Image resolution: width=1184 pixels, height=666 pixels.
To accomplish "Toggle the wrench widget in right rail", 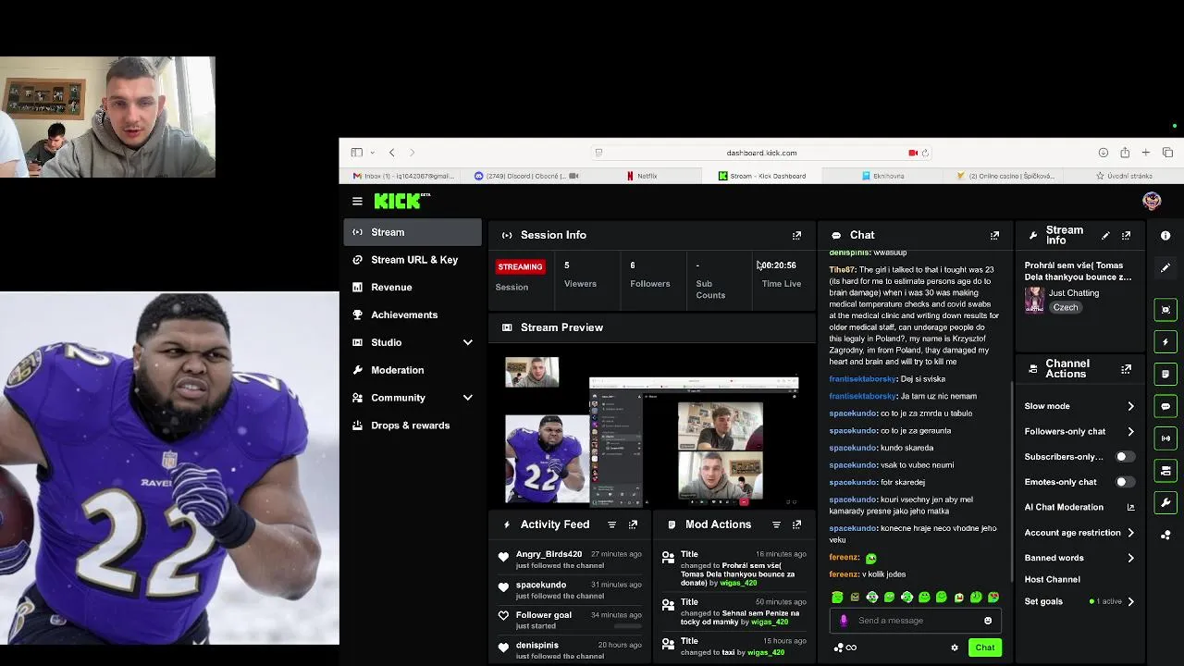I will pyautogui.click(x=1165, y=503).
